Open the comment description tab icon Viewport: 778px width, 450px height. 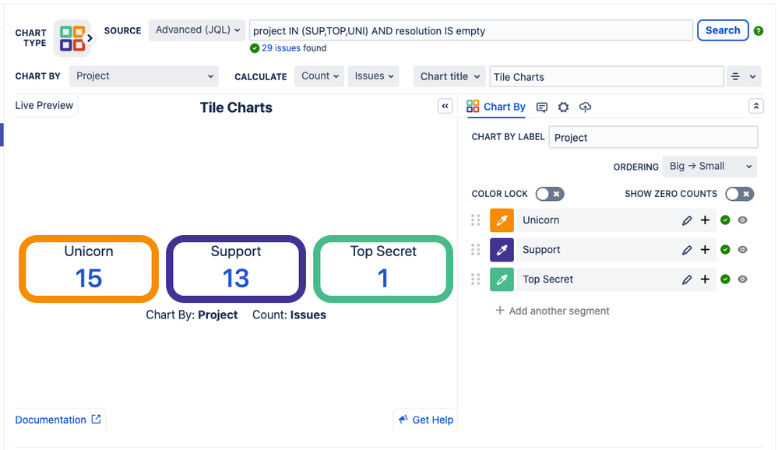click(x=542, y=107)
